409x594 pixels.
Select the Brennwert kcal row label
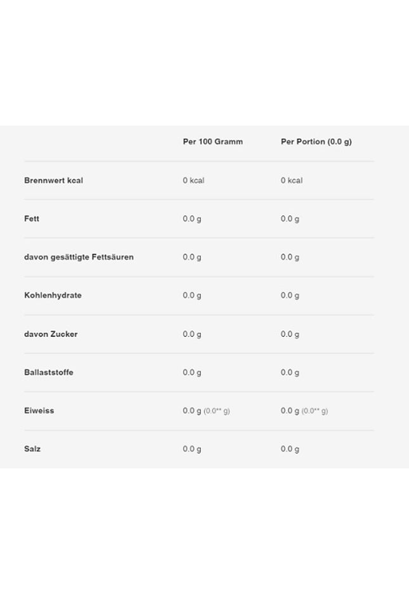(x=53, y=180)
